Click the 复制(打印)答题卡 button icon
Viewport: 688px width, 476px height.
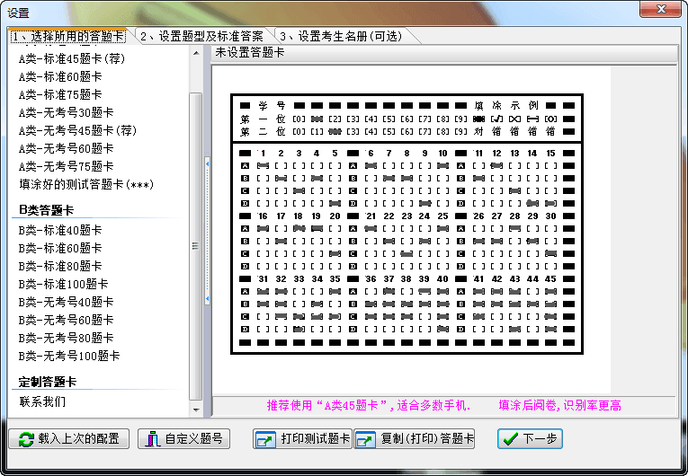[366, 439]
